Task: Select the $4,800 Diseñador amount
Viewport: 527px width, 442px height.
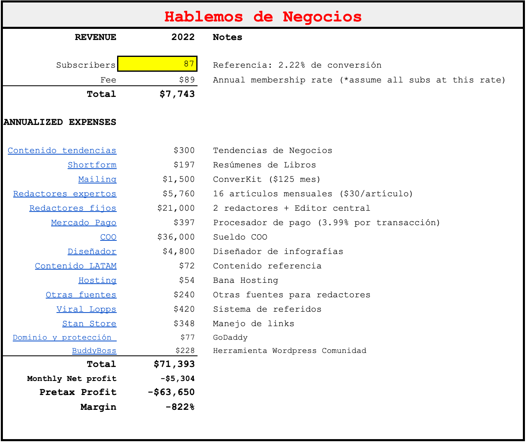Action: 179,252
